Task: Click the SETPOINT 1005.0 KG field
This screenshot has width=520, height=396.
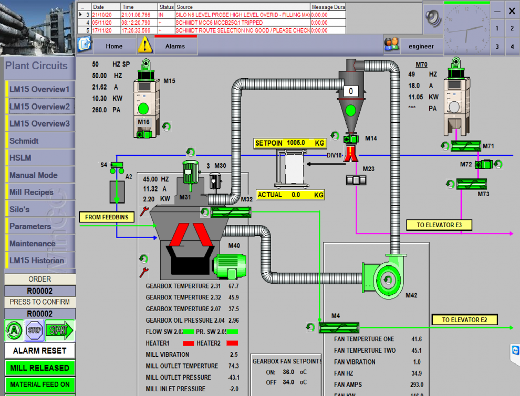Action: [289, 143]
